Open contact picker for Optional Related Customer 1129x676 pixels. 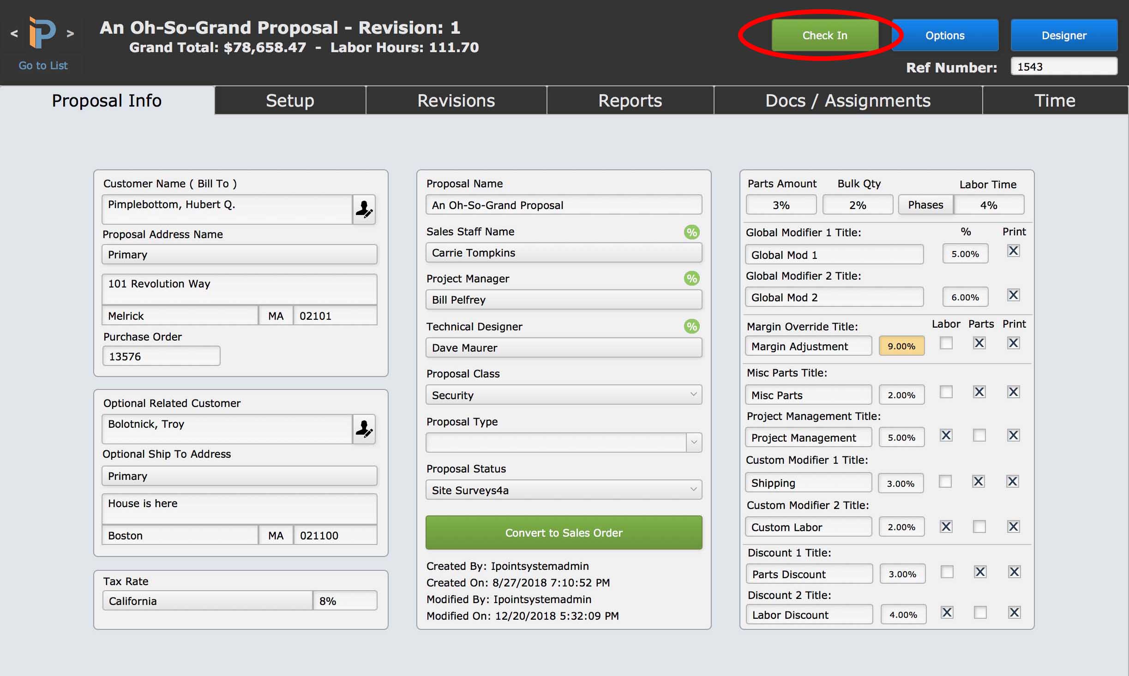tap(364, 429)
